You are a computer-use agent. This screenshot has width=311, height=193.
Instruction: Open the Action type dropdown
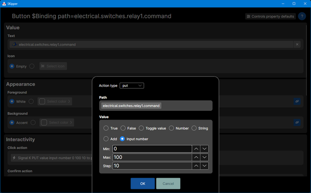point(131,85)
